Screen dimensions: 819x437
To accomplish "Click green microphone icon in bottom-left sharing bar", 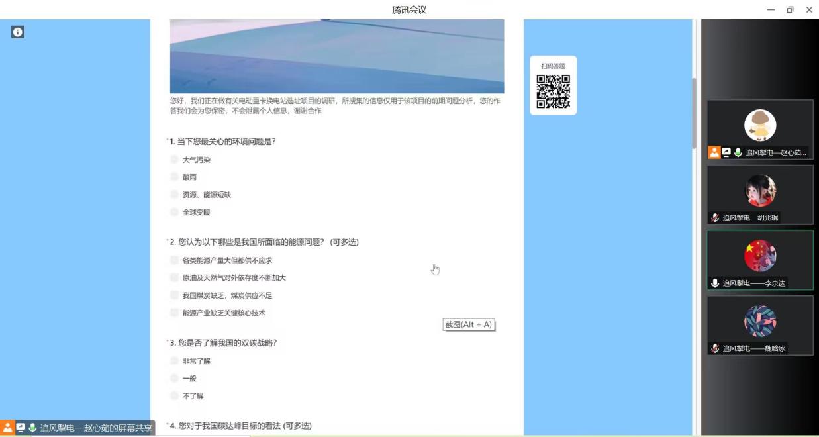I will [x=32, y=428].
